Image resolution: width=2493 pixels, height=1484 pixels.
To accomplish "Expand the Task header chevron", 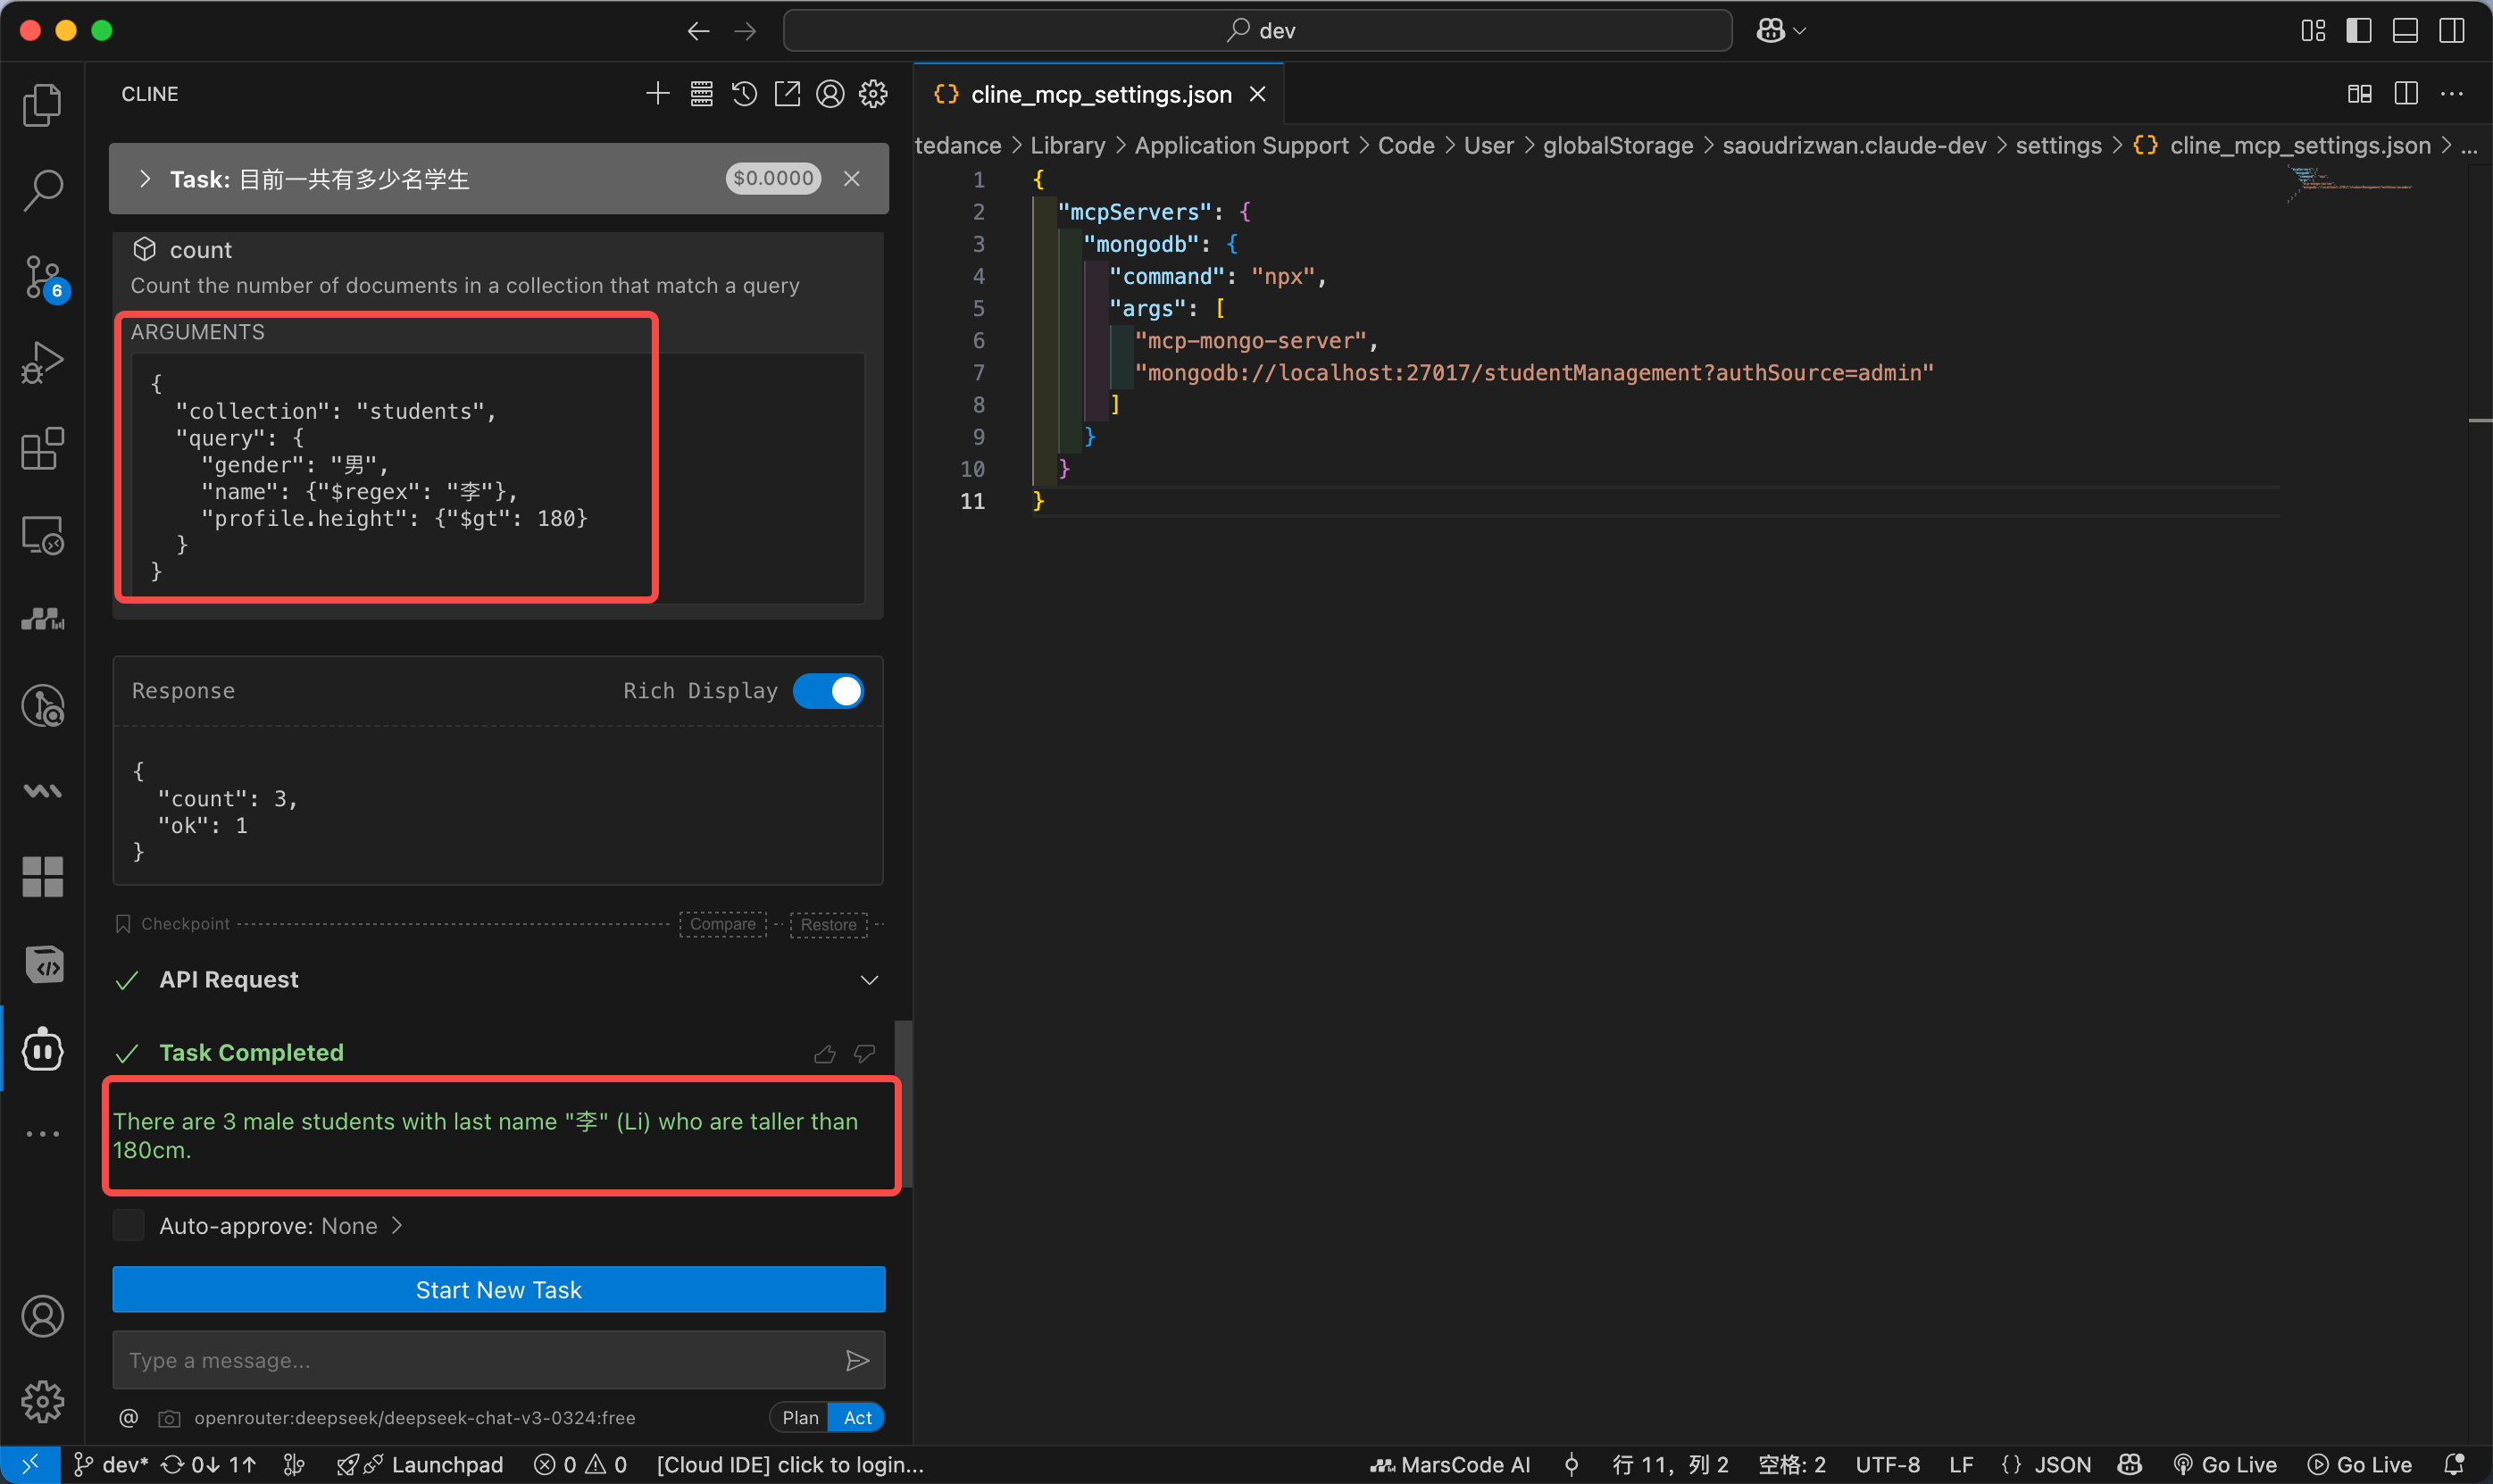I will click(145, 179).
